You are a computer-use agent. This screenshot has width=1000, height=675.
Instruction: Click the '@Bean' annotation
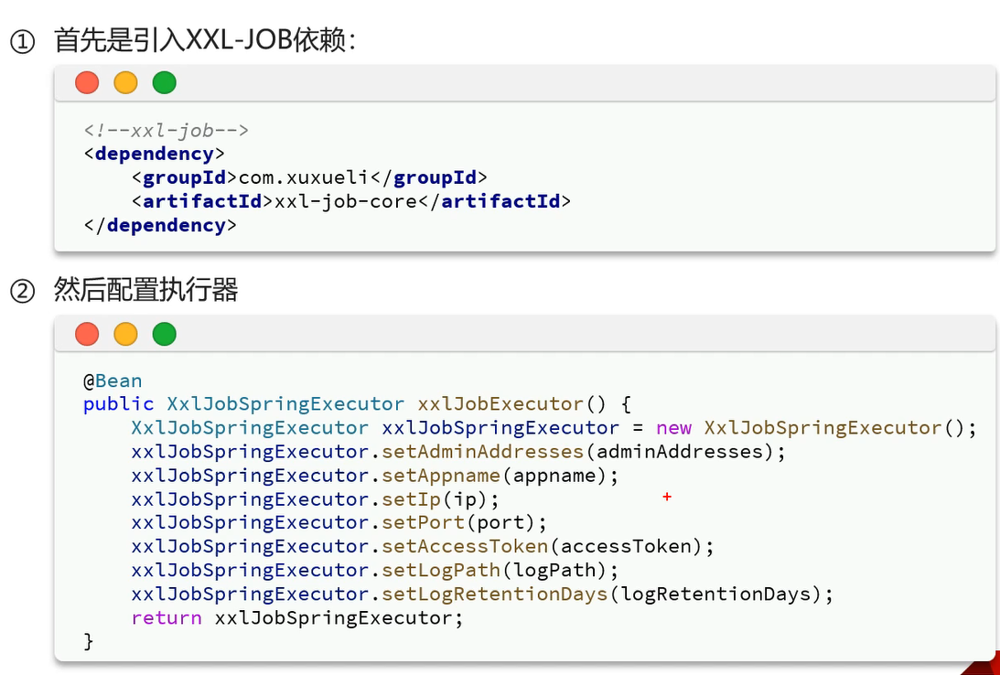[113, 381]
